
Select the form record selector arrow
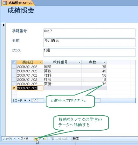(x=4, y=25)
